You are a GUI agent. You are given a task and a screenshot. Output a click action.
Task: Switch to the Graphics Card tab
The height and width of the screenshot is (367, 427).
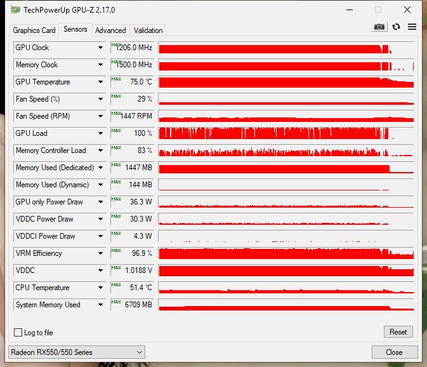(34, 30)
